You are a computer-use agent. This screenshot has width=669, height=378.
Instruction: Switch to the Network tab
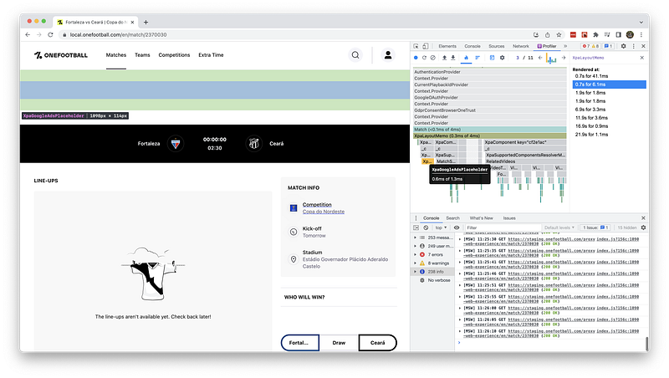(x=521, y=46)
